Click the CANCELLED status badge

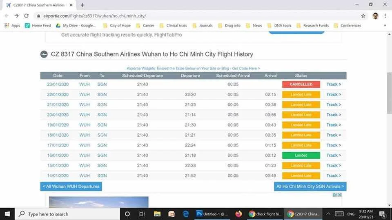(301, 84)
